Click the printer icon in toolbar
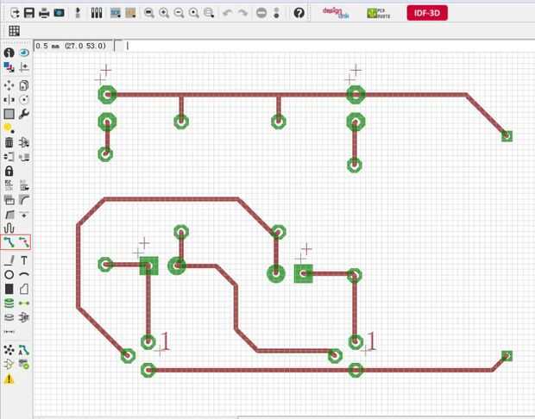535x419 pixels. [x=44, y=13]
